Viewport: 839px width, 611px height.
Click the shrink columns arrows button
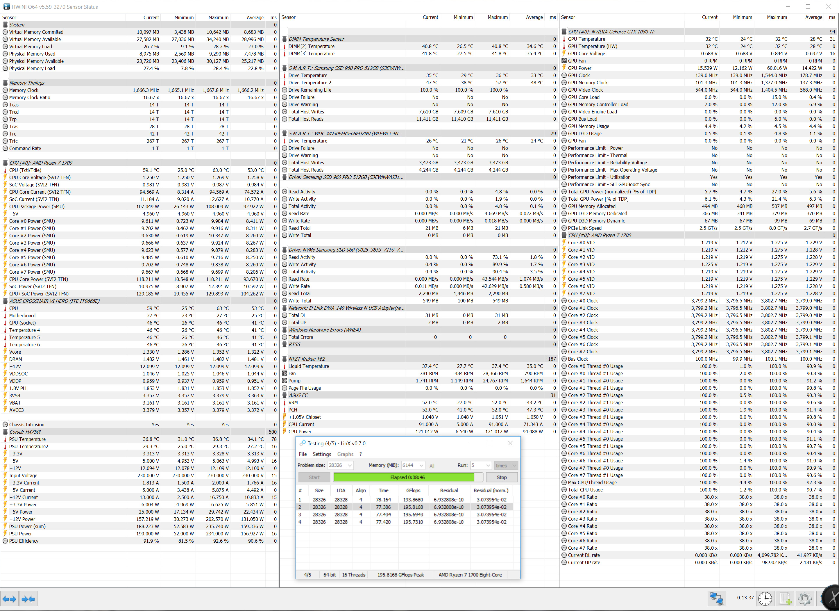pyautogui.click(x=28, y=599)
